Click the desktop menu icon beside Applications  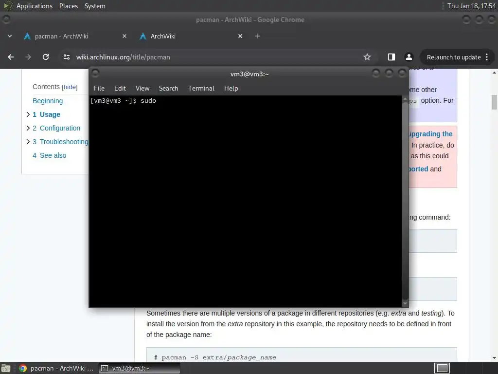8,6
